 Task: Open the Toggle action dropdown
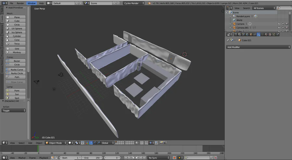[x=14, y=110]
